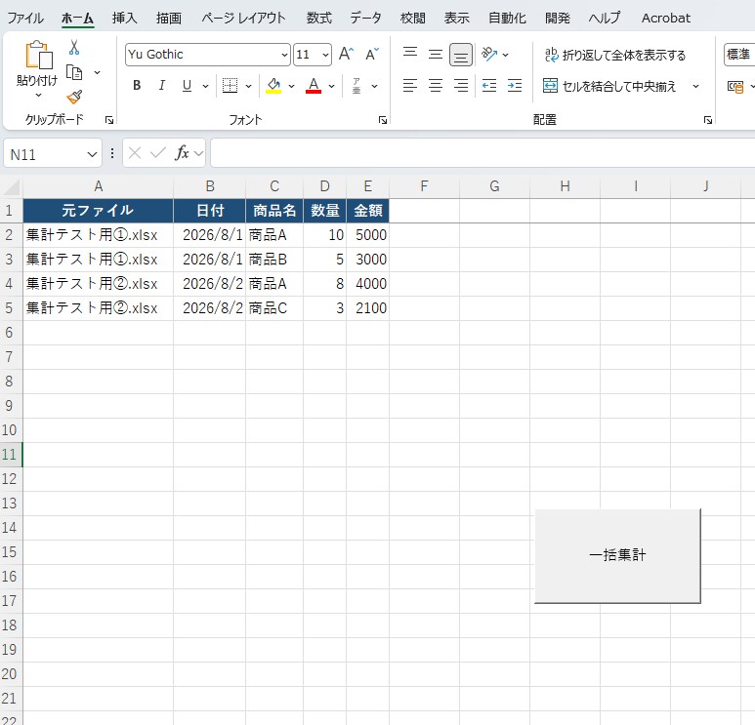Select cell with amount 5000
The image size is (755, 725).
click(368, 235)
